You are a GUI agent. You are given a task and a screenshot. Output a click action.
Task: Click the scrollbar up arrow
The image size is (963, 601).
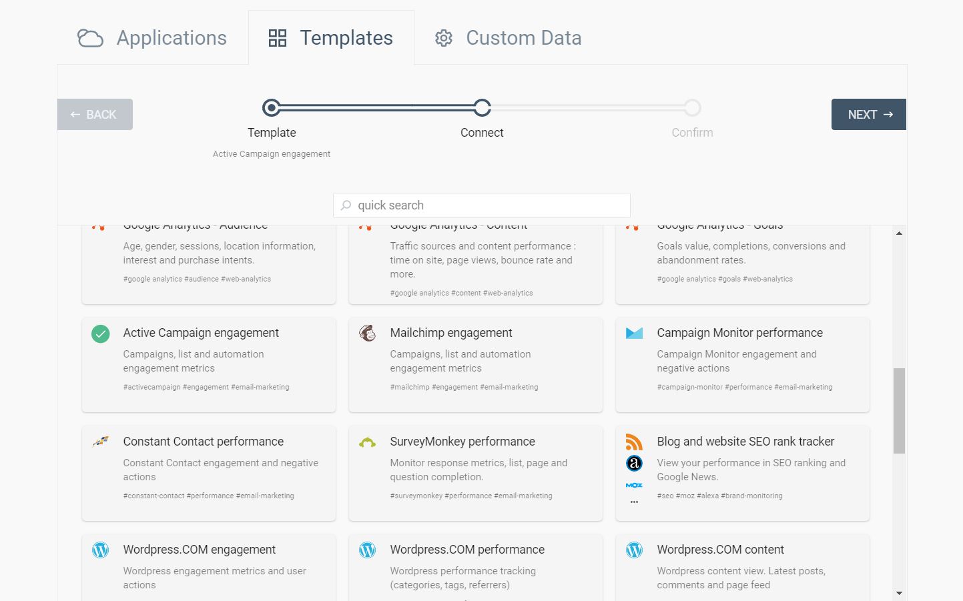pyautogui.click(x=899, y=233)
